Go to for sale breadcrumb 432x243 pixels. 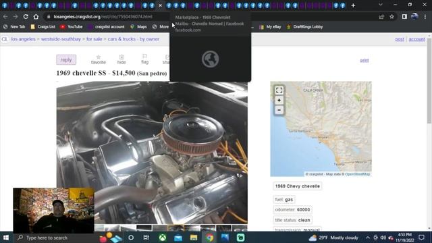(94, 39)
